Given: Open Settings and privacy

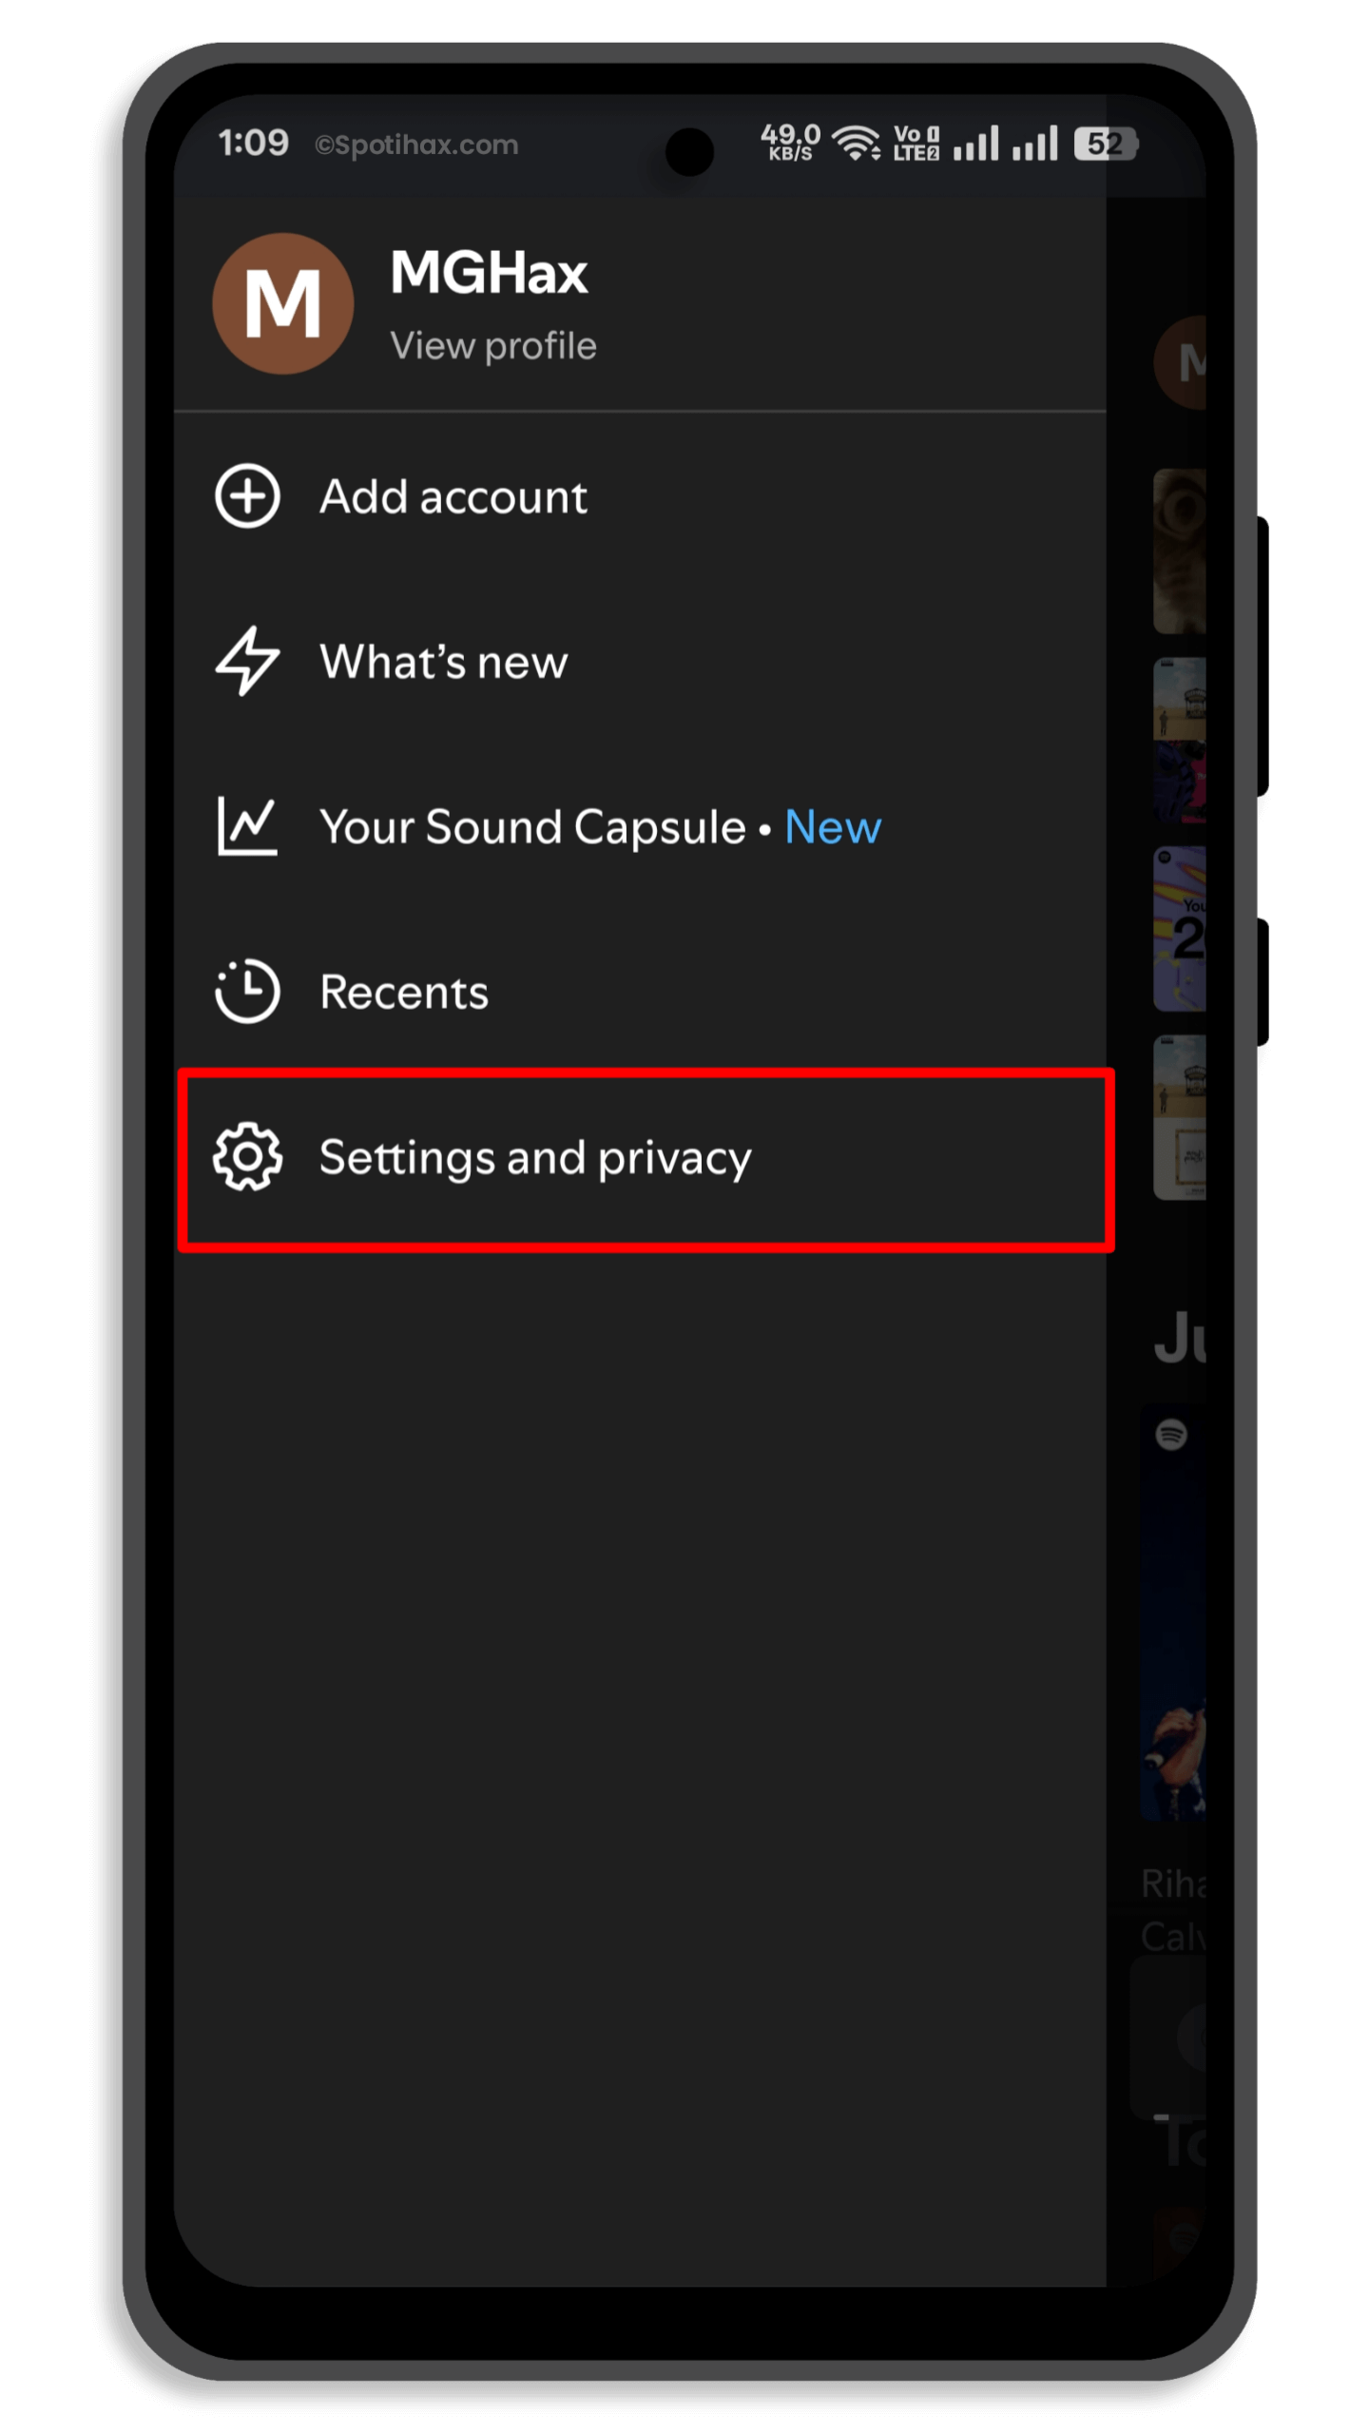Looking at the screenshot, I should (x=645, y=1159).
